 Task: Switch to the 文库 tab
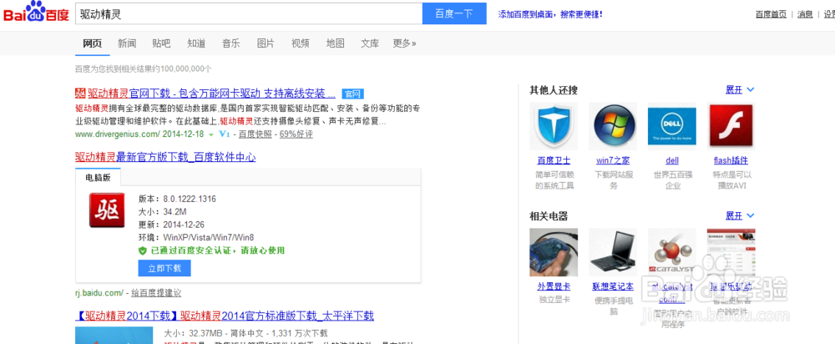(370, 43)
